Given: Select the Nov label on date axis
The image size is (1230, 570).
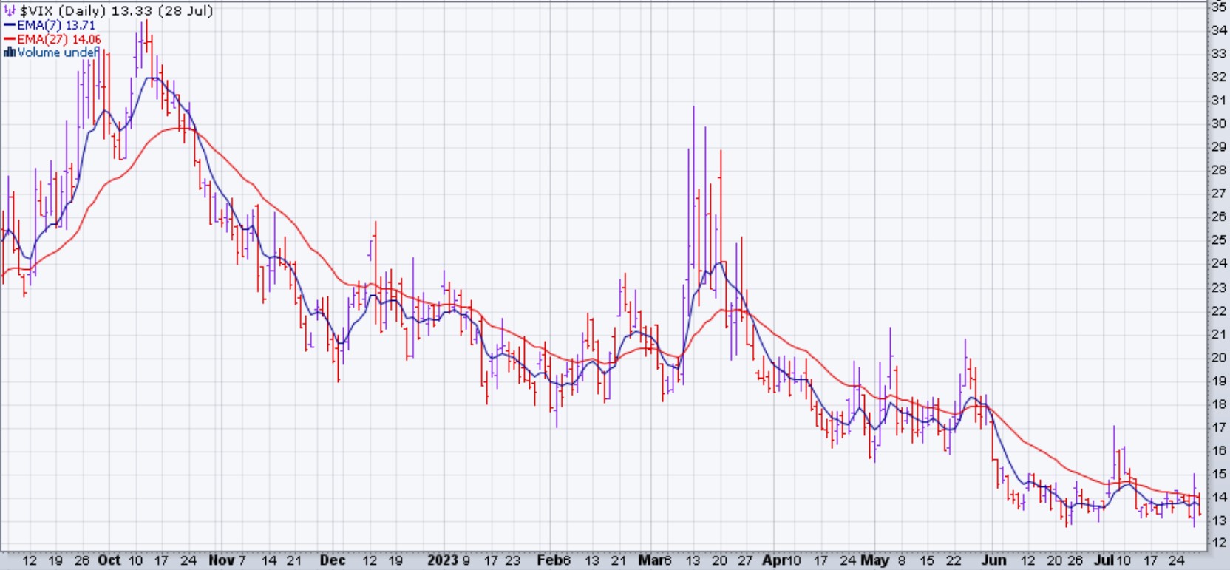Looking at the screenshot, I should click(221, 560).
